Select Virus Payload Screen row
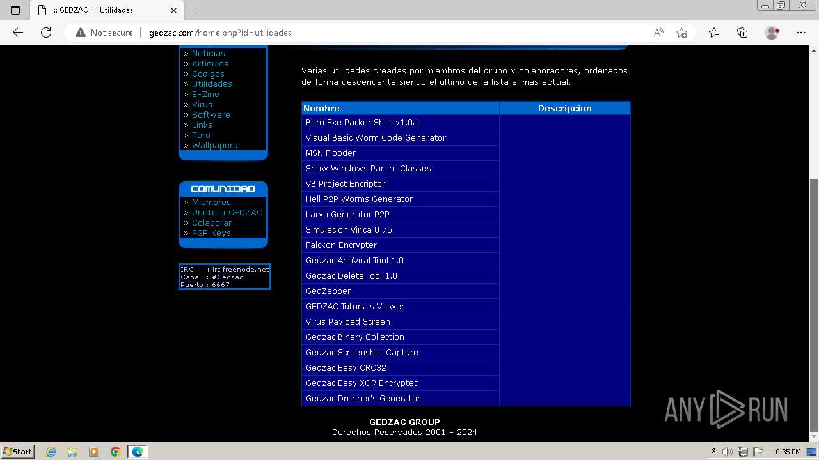 [x=400, y=321]
